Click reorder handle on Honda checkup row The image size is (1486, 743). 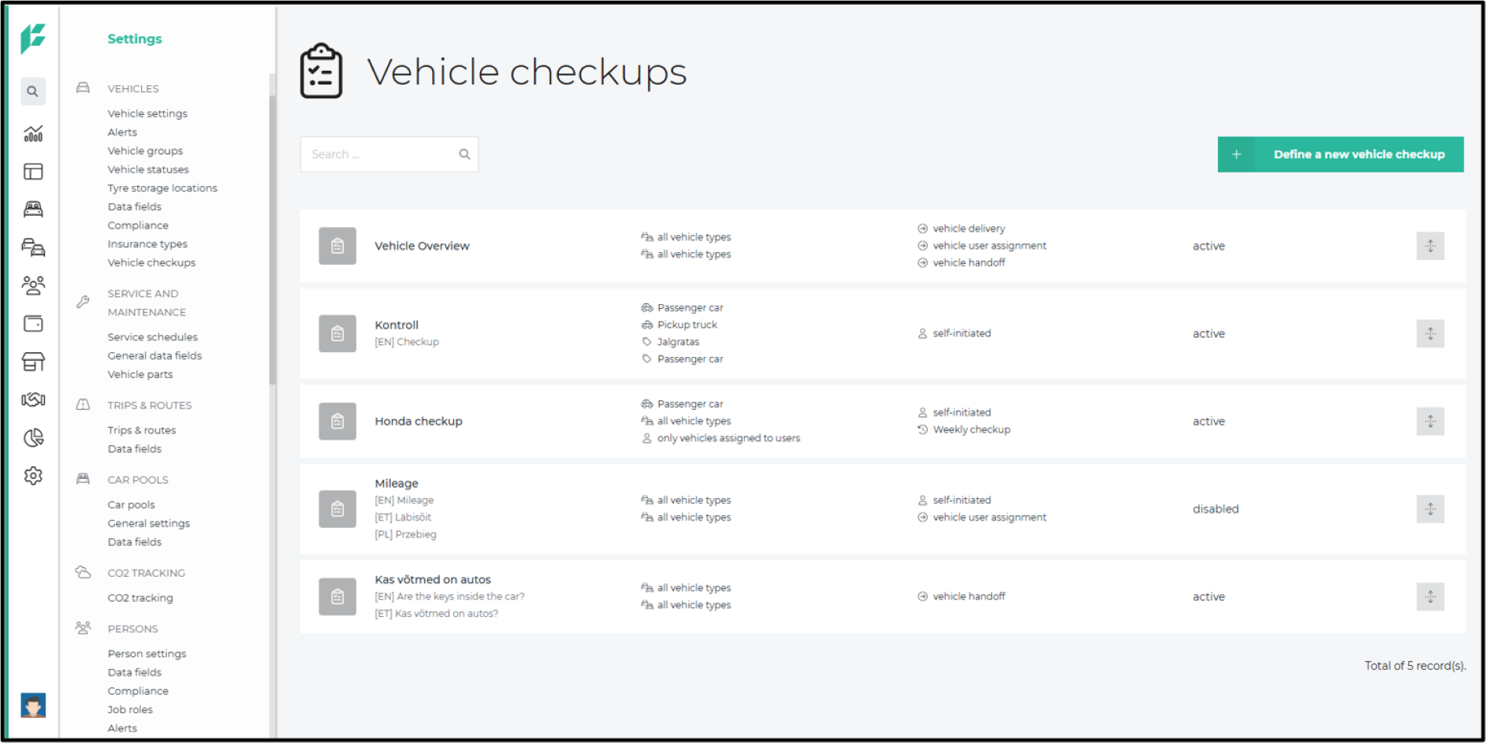click(1430, 422)
